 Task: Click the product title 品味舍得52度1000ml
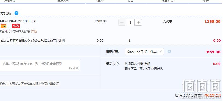20,21
